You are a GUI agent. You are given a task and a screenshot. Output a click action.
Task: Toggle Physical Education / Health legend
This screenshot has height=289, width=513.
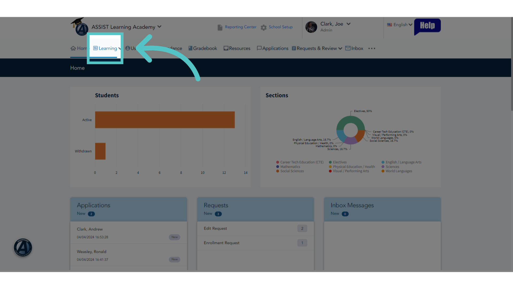pyautogui.click(x=352, y=167)
